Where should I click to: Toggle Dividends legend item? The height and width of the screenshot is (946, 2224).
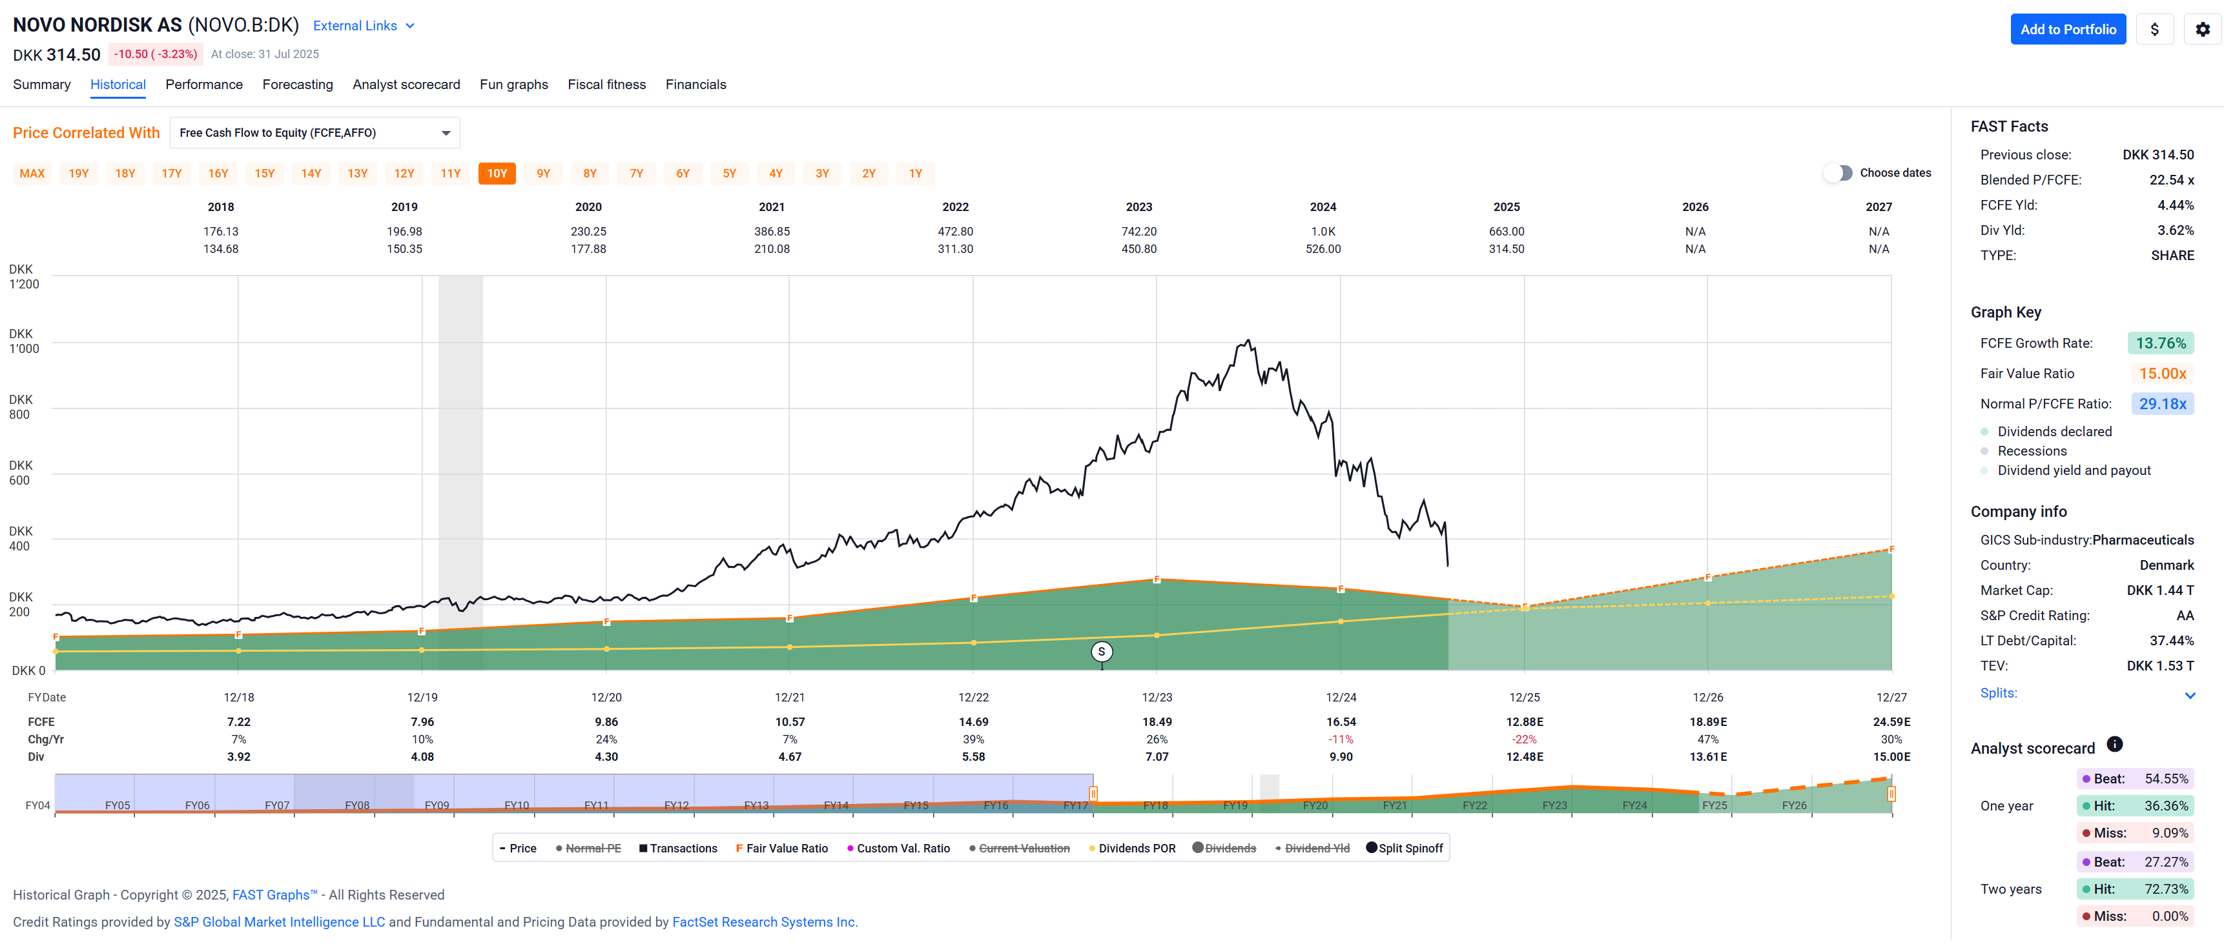(x=1224, y=849)
